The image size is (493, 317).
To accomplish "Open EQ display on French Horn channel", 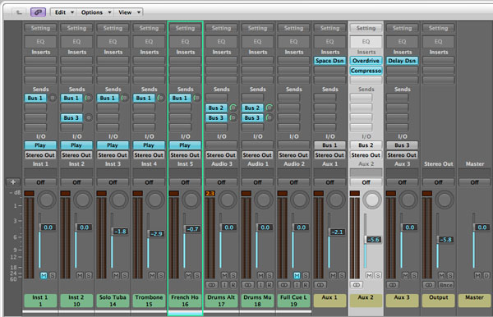I will tap(185, 41).
